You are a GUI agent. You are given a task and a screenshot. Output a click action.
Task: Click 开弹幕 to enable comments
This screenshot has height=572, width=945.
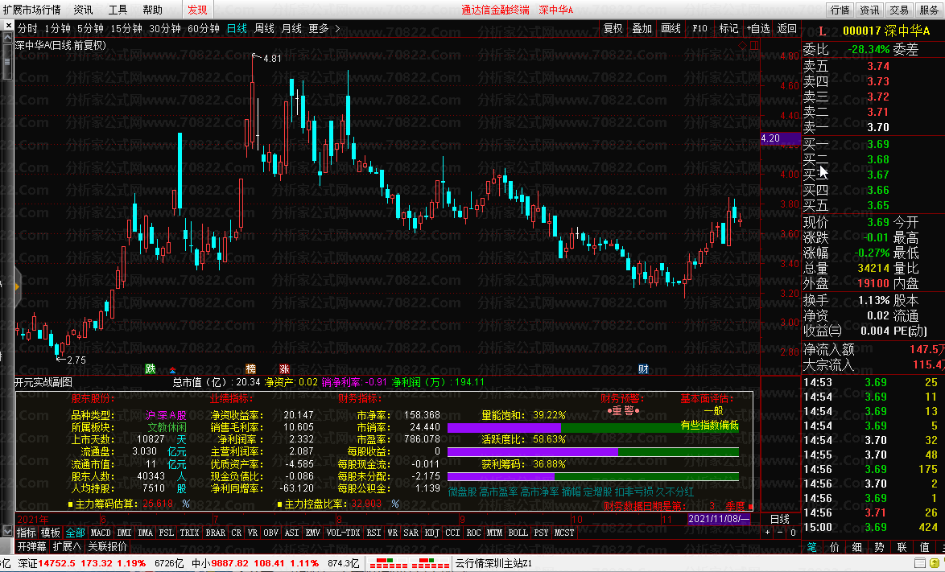[x=31, y=547]
